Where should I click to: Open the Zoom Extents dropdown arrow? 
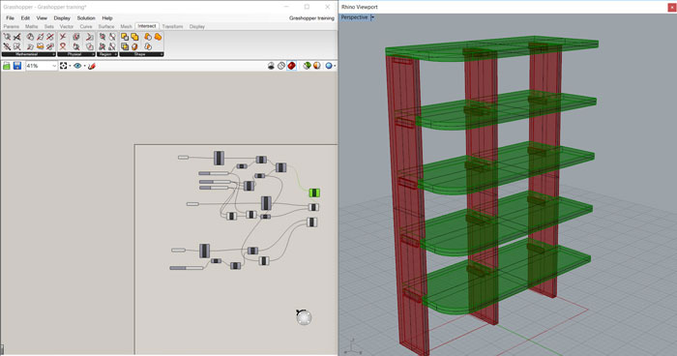point(70,66)
